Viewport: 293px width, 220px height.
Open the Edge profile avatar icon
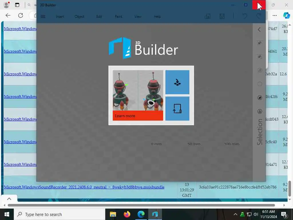coord(7,5)
